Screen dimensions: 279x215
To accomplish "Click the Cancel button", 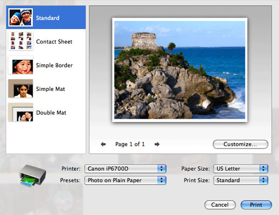I will point(220,205).
